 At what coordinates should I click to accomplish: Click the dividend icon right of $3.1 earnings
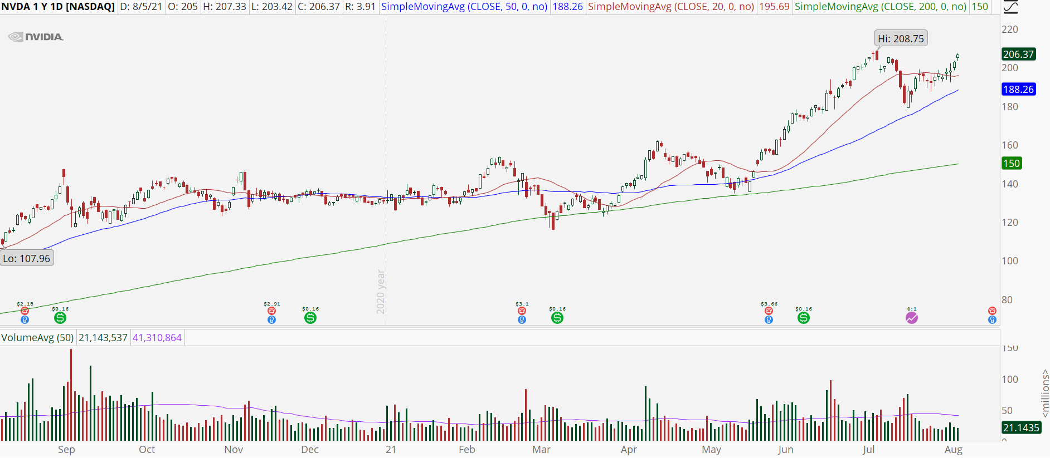[557, 318]
